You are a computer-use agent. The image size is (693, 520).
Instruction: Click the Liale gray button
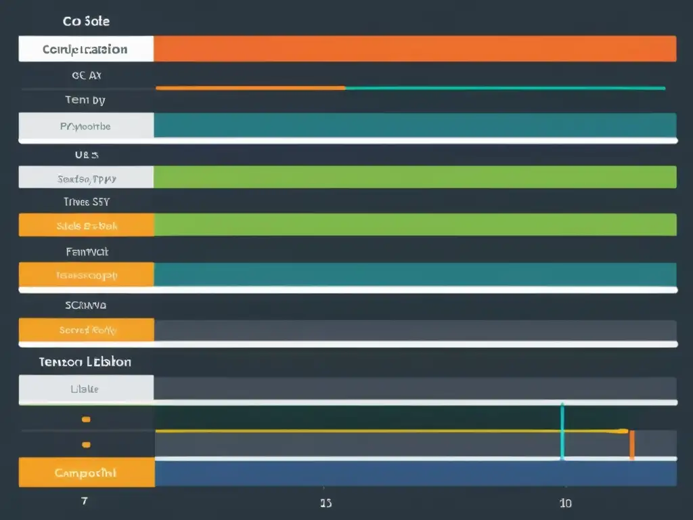(x=85, y=389)
